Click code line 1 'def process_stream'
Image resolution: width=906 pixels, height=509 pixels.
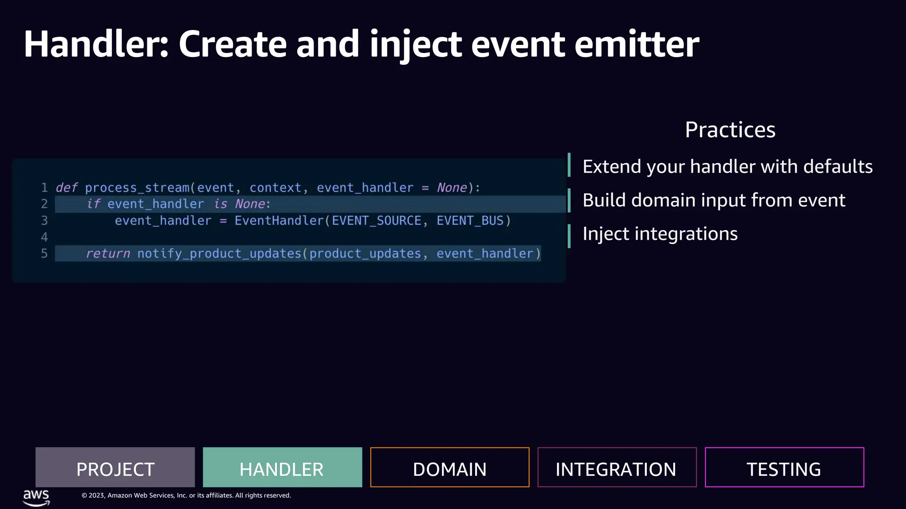(268, 188)
